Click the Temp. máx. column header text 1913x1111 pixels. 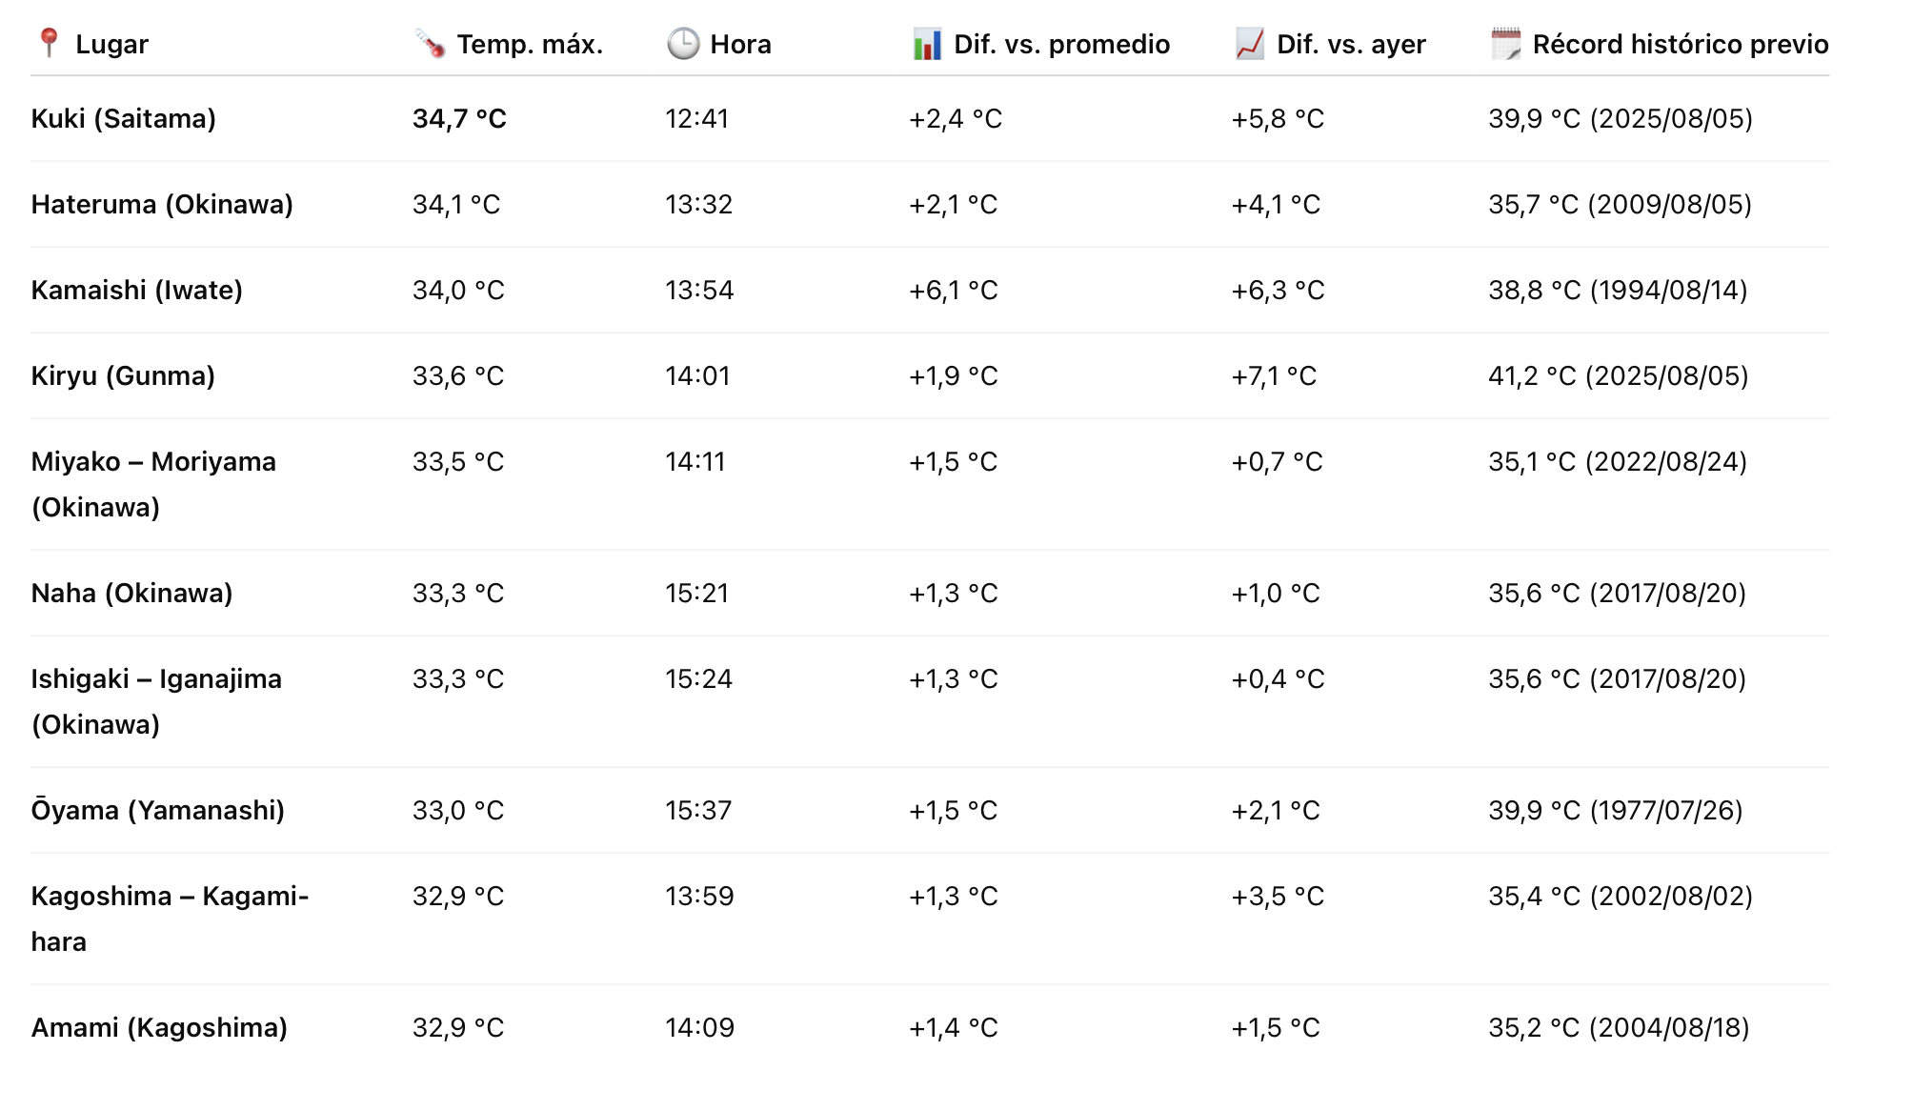point(530,45)
